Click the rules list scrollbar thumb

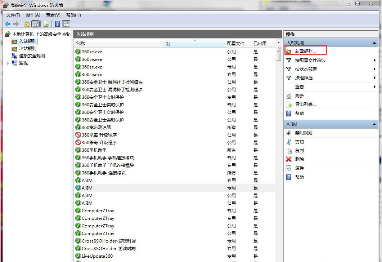tap(278, 53)
